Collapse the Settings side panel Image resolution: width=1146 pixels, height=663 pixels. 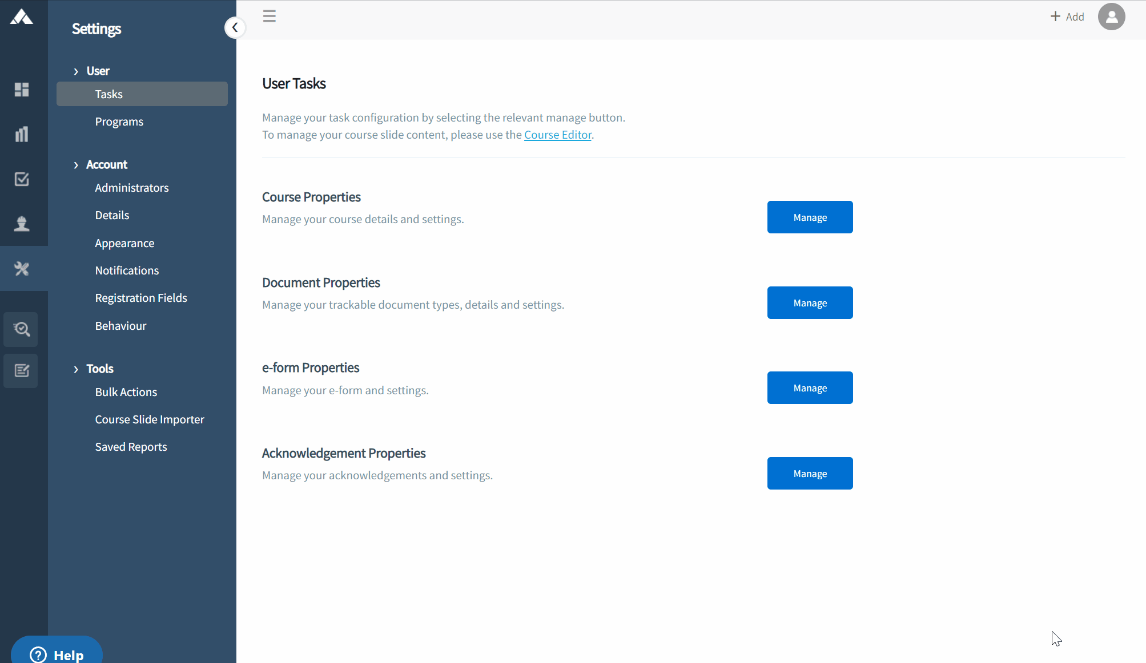(235, 27)
